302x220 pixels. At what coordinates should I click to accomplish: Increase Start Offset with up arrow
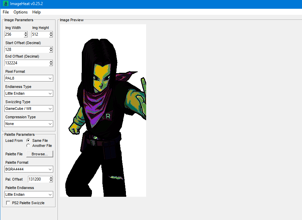coord(51,48)
